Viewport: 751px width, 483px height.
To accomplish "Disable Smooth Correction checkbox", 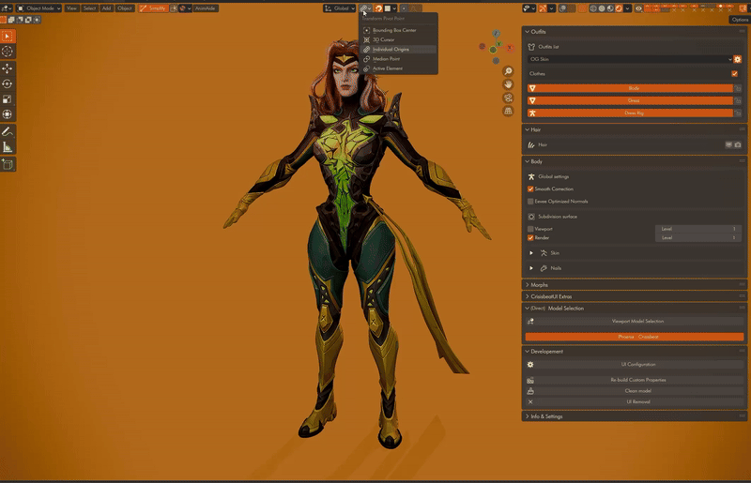I will tap(530, 189).
